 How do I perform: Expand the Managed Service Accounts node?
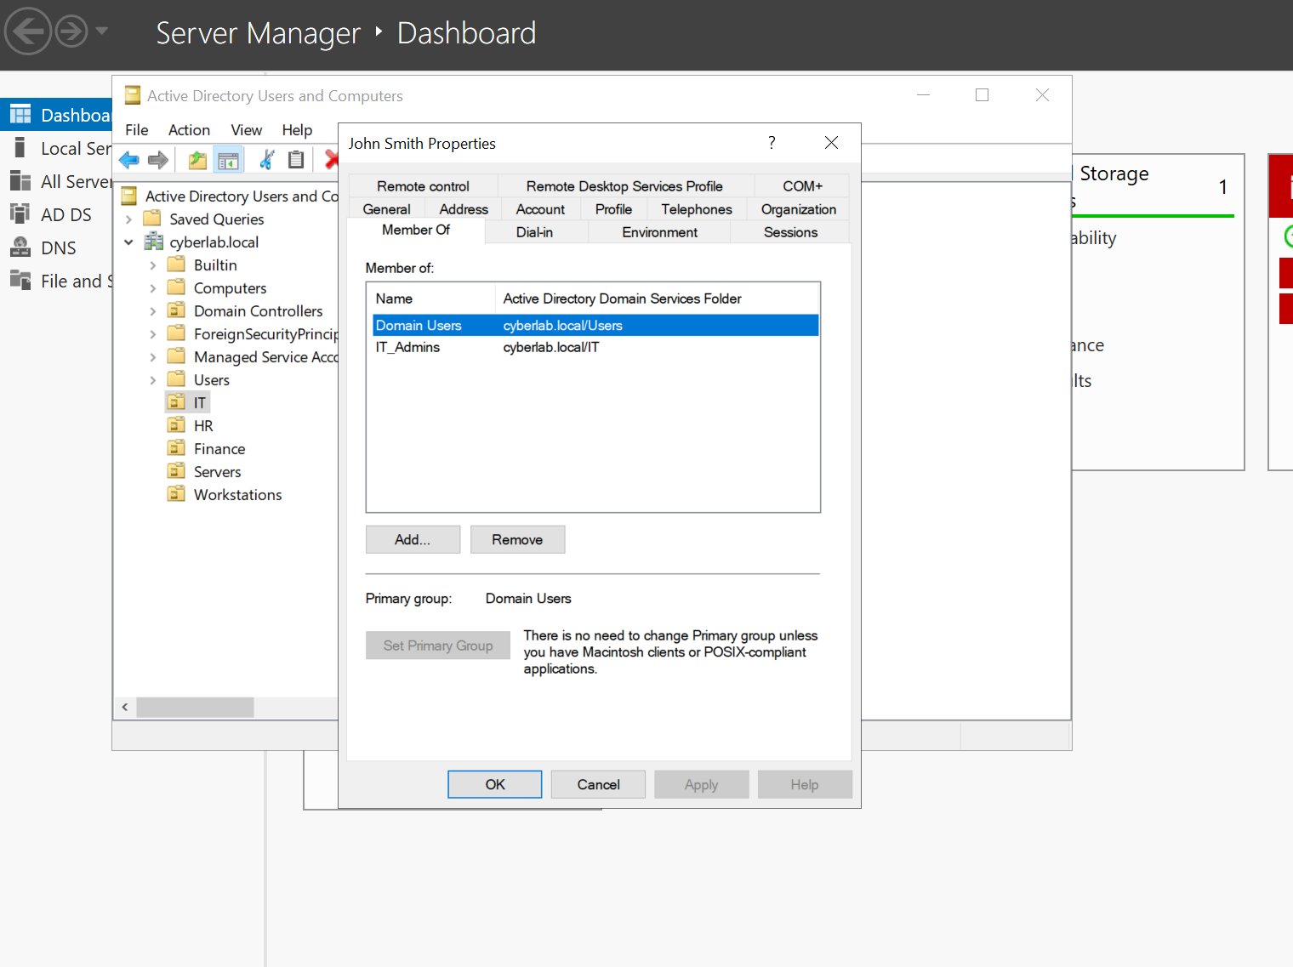coord(153,357)
